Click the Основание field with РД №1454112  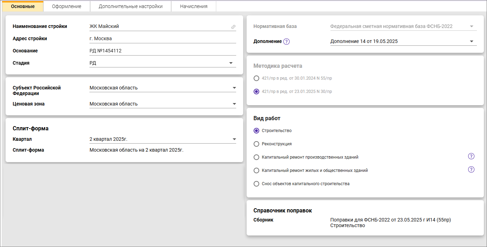[162, 51]
